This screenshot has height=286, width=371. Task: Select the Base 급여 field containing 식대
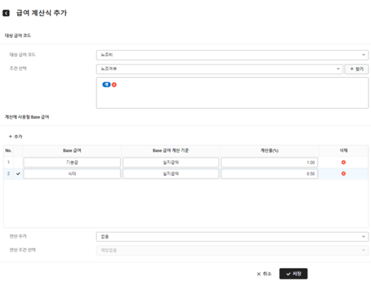(72, 174)
